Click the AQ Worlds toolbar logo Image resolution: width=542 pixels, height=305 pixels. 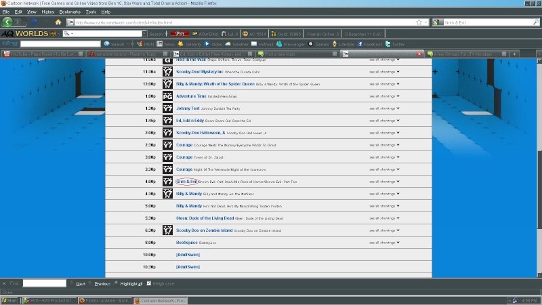(28, 33)
